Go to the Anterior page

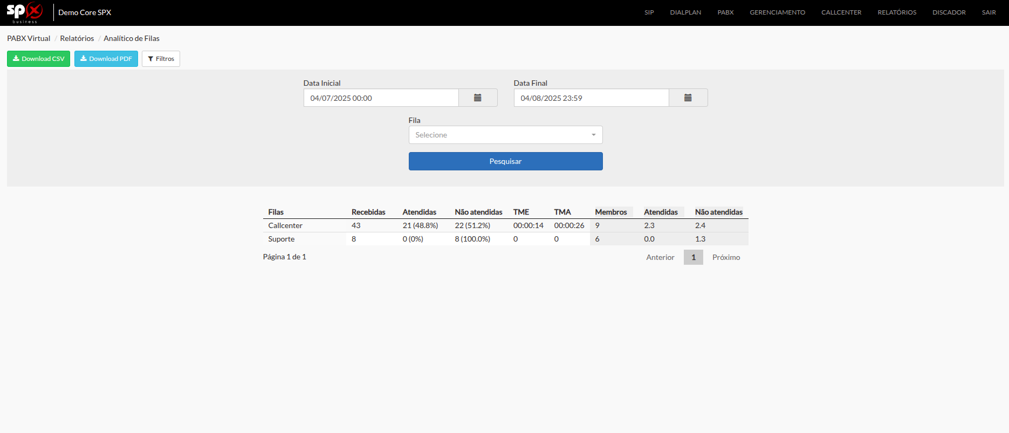click(x=660, y=257)
